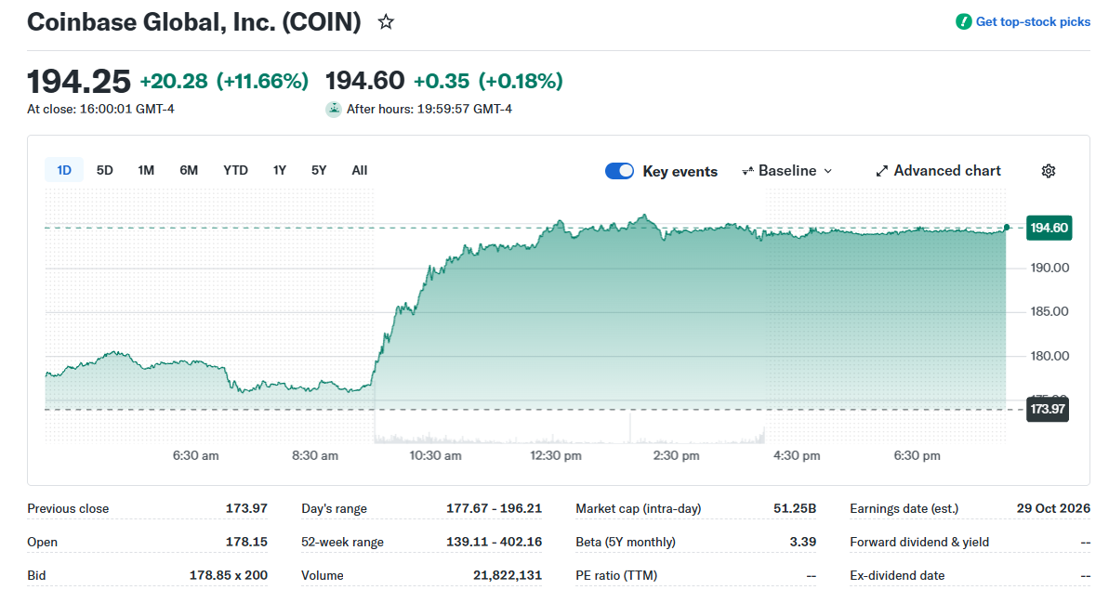Show year-to-date YTD chart range

tap(235, 170)
